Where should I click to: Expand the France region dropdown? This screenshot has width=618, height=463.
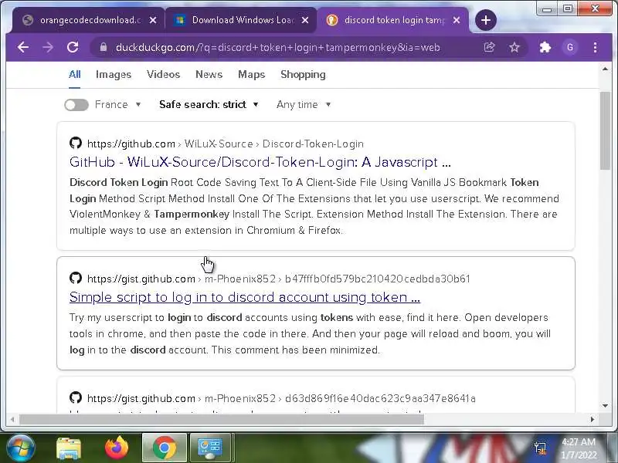(118, 105)
